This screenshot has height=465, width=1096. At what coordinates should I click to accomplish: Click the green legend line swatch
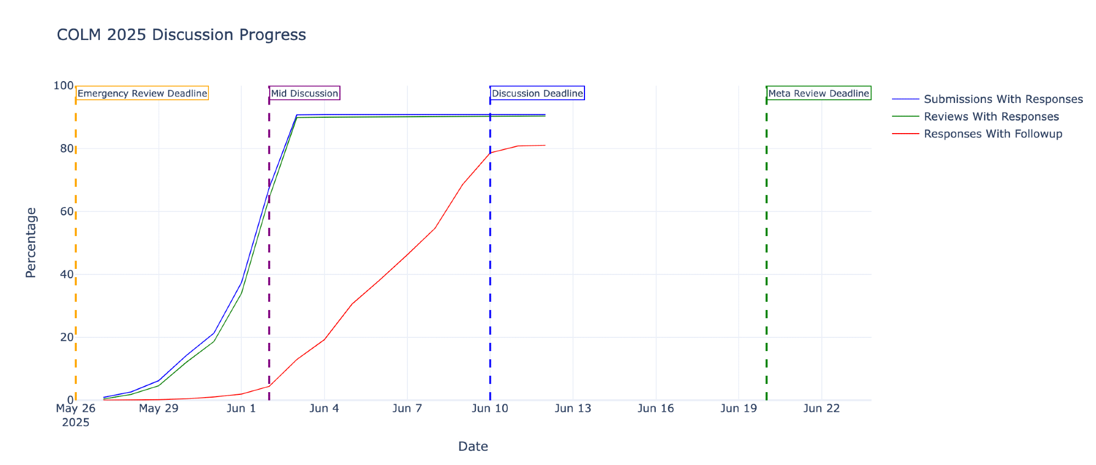[905, 117]
